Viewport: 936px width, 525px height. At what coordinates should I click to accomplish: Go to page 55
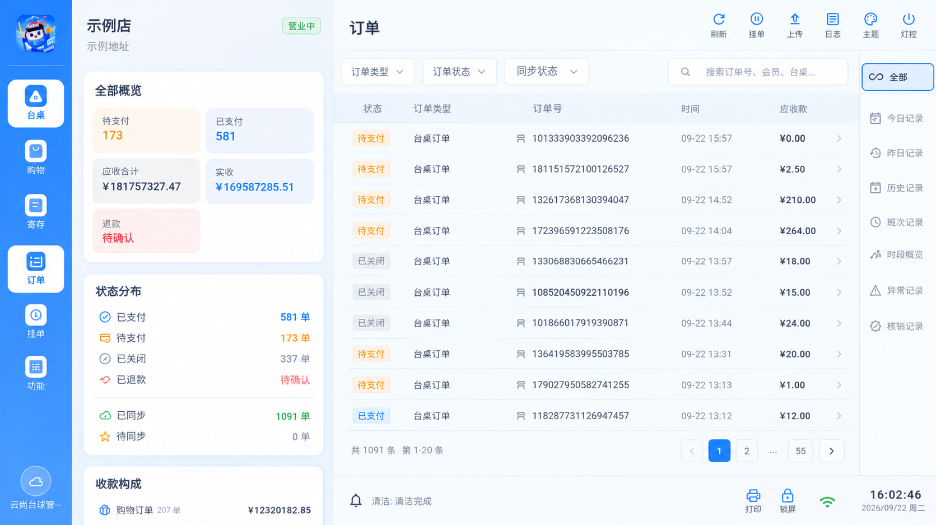point(800,451)
